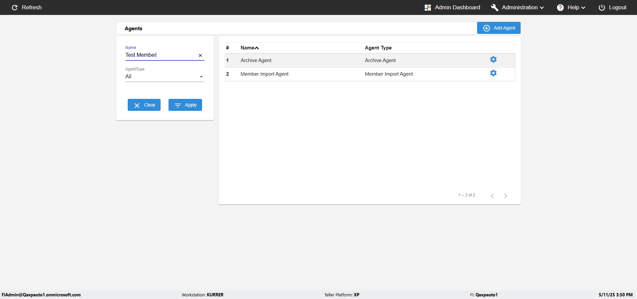Go to next page of agents
This screenshot has height=299, width=637.
tap(506, 196)
